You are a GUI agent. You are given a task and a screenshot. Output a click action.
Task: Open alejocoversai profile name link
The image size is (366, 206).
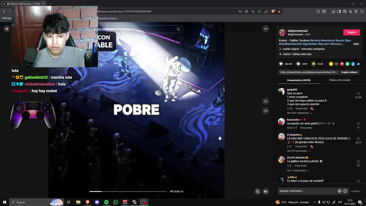pos(298,31)
